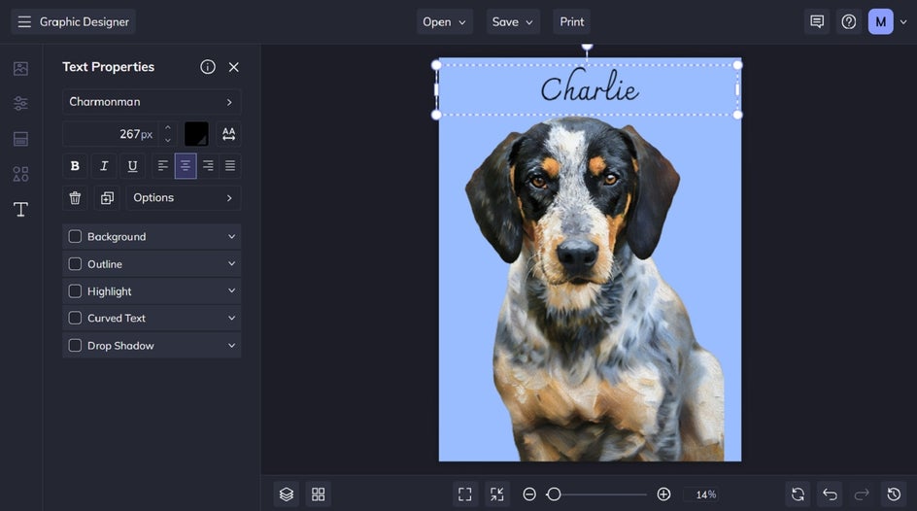
Task: Align text left
Action: coord(162,166)
